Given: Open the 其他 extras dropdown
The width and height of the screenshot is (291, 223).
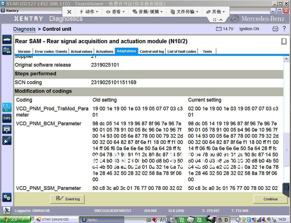Looking at the screenshot, I should pos(215,12).
